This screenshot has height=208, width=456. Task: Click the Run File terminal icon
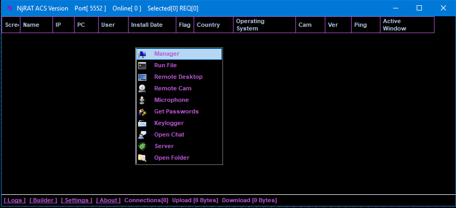(142, 66)
